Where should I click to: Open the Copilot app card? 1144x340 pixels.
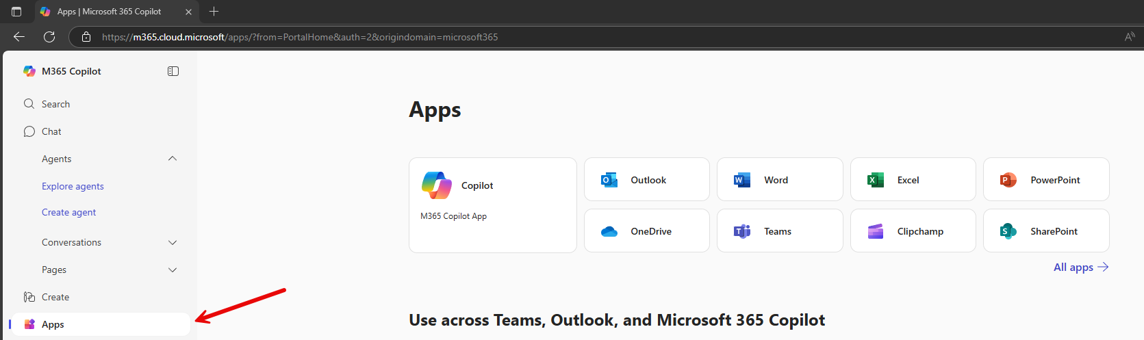[x=493, y=205]
